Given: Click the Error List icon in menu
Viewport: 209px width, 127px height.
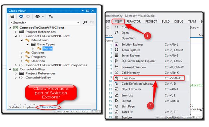Looking at the screenshot, I should (x=117, y=95).
